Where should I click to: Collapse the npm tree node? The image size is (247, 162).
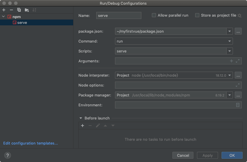(4, 17)
